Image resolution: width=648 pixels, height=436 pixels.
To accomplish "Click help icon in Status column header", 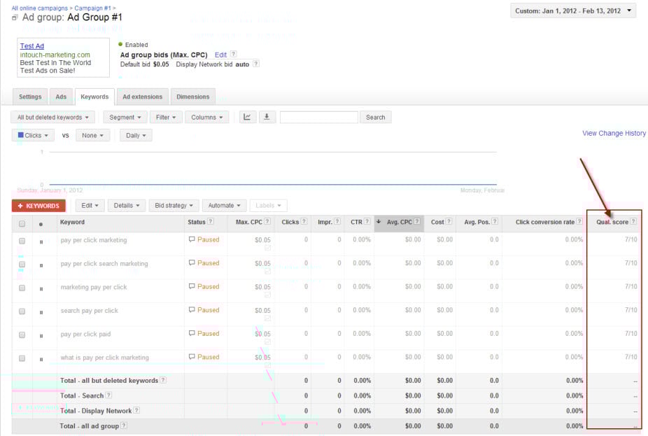I will click(x=211, y=222).
